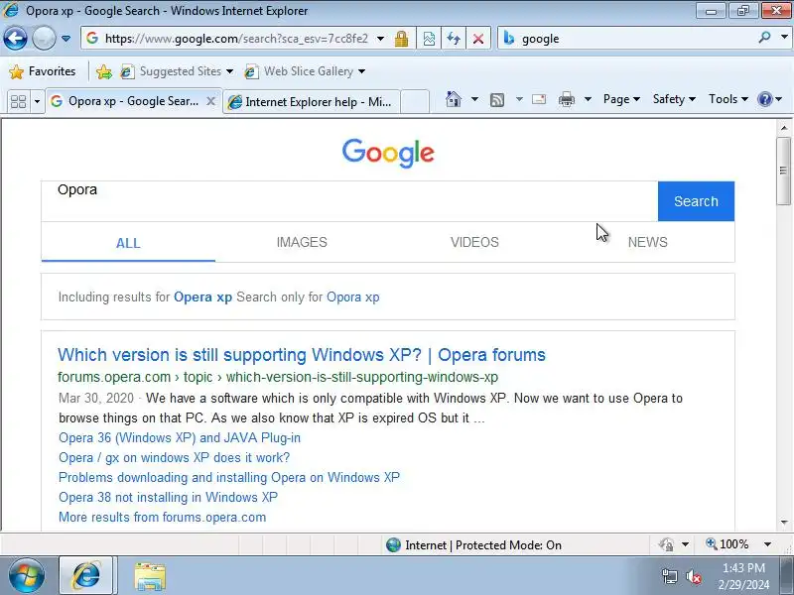This screenshot has height=595, width=794.
Task: Print the page with printer icon
Action: 567,99
